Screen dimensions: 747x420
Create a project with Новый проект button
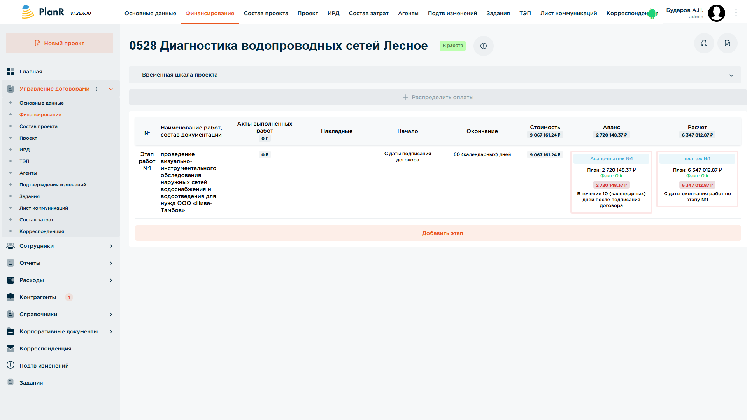point(60,43)
